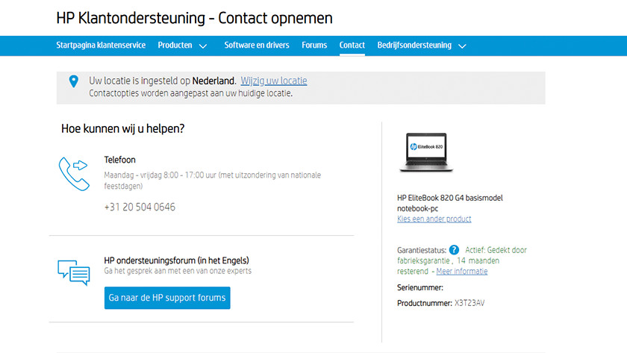Open Software en drivers page
627x353 pixels.
(x=257, y=45)
